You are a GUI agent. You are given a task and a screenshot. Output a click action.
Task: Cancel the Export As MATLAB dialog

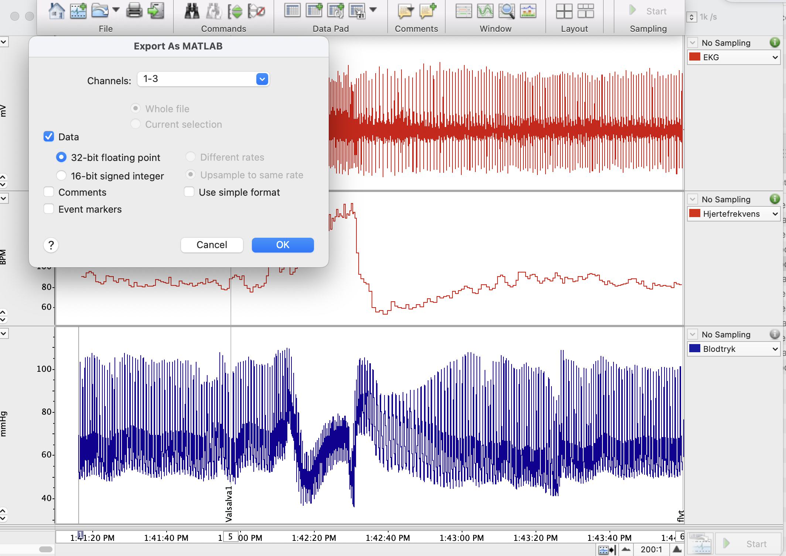[x=212, y=245]
